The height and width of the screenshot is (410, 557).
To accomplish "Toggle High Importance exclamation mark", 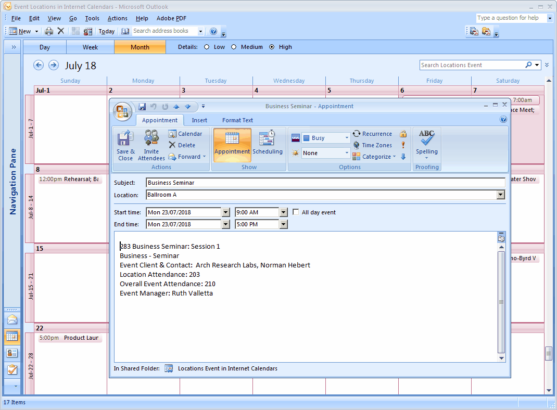I will pyautogui.click(x=403, y=145).
